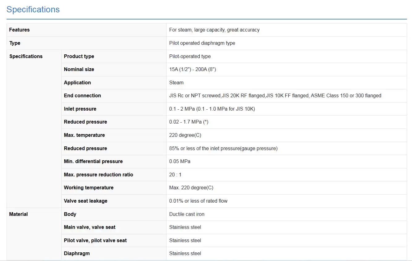Click the "20 : 1" ratio value
The width and height of the screenshot is (412, 261).
(x=175, y=175)
